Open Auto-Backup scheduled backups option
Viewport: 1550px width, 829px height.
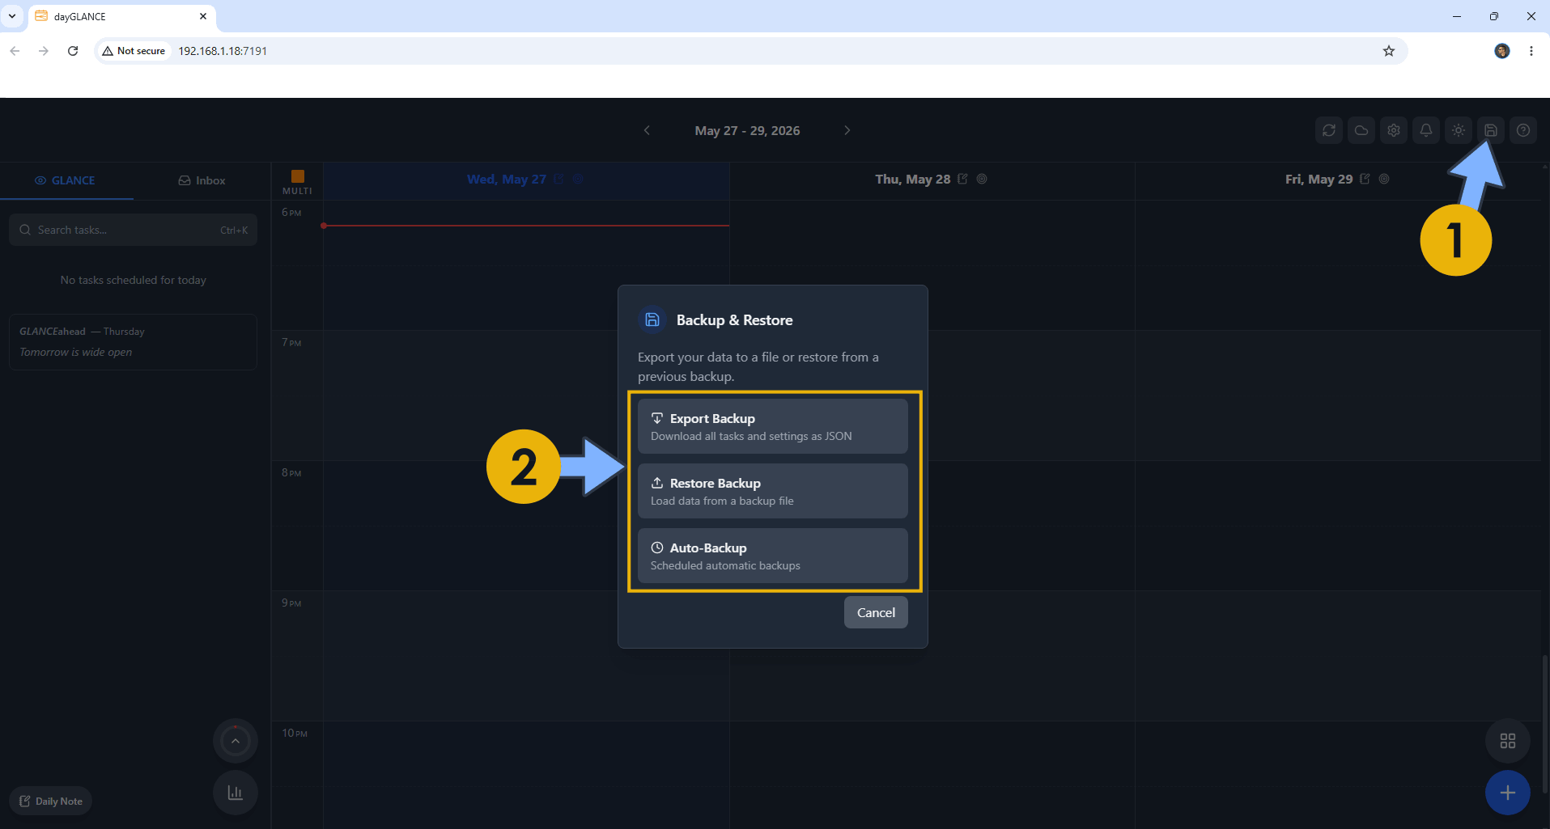[773, 556]
